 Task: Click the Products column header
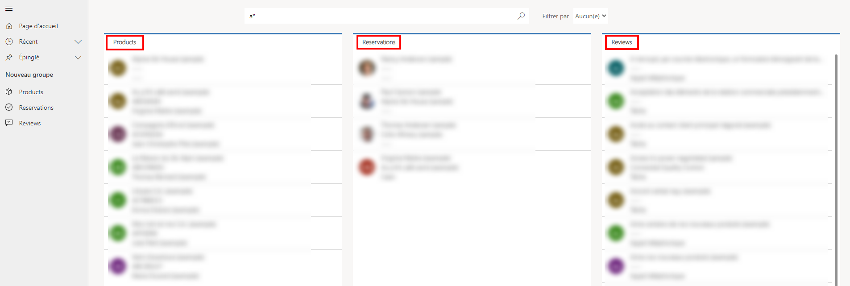[x=124, y=42]
